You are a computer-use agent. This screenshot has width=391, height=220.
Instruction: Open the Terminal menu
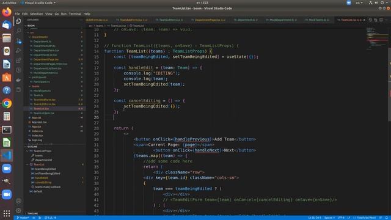pyautogui.click(x=75, y=13)
